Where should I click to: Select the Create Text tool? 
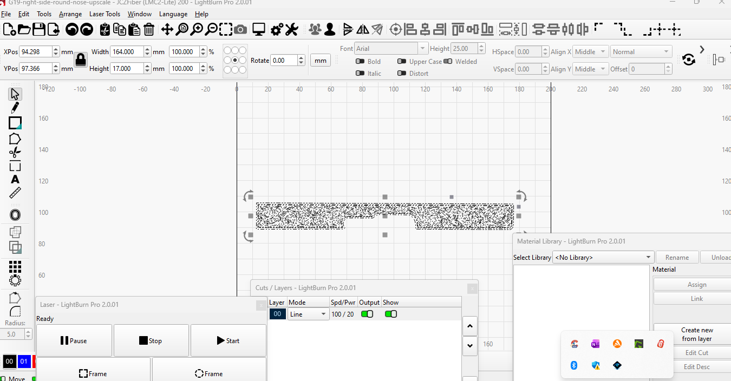(15, 180)
